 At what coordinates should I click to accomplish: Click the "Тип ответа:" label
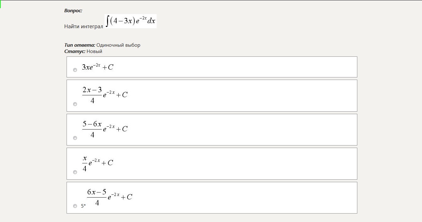tap(80, 45)
